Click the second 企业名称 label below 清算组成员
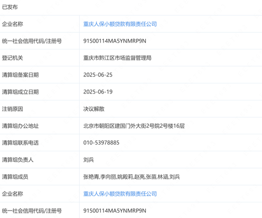Screen dimensions: 262x218 point(12,194)
